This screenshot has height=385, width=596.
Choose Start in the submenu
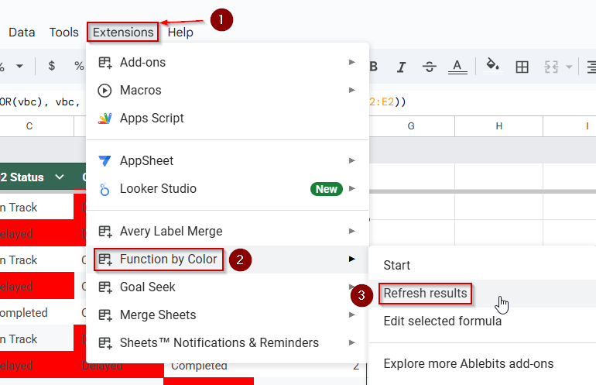(x=483, y=265)
